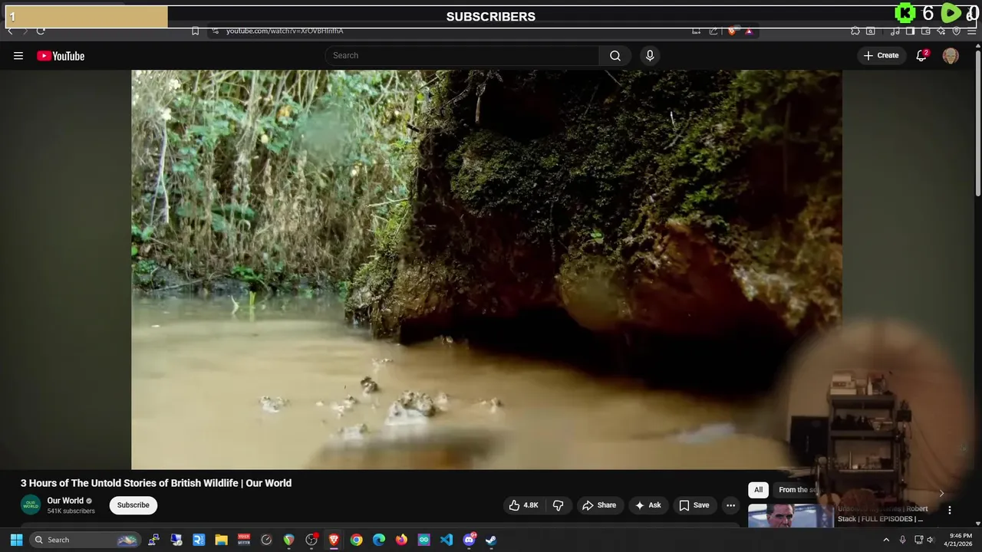Open OBS Studio from the taskbar
This screenshot has width=982, height=552.
click(311, 540)
